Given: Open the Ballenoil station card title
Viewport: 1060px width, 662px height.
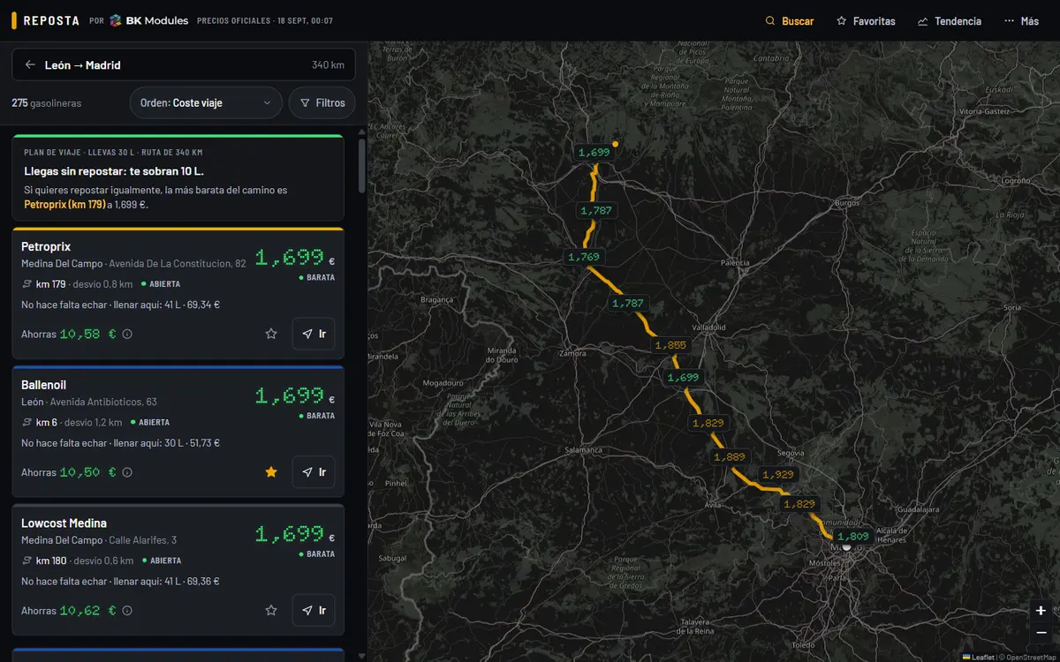Looking at the screenshot, I should click(x=44, y=385).
